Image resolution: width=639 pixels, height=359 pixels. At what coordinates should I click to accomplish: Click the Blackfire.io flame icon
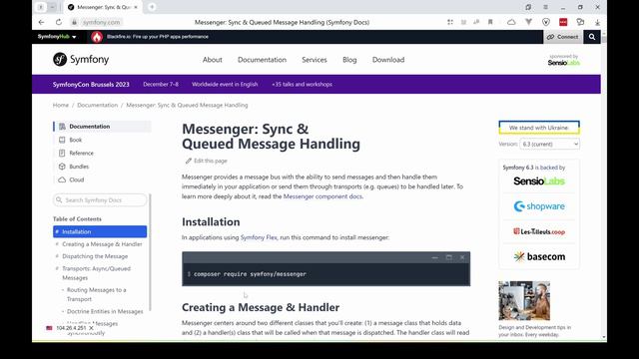(x=97, y=37)
